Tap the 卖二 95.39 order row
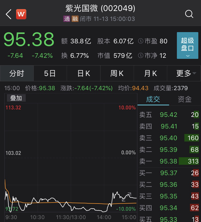 point(169,150)
